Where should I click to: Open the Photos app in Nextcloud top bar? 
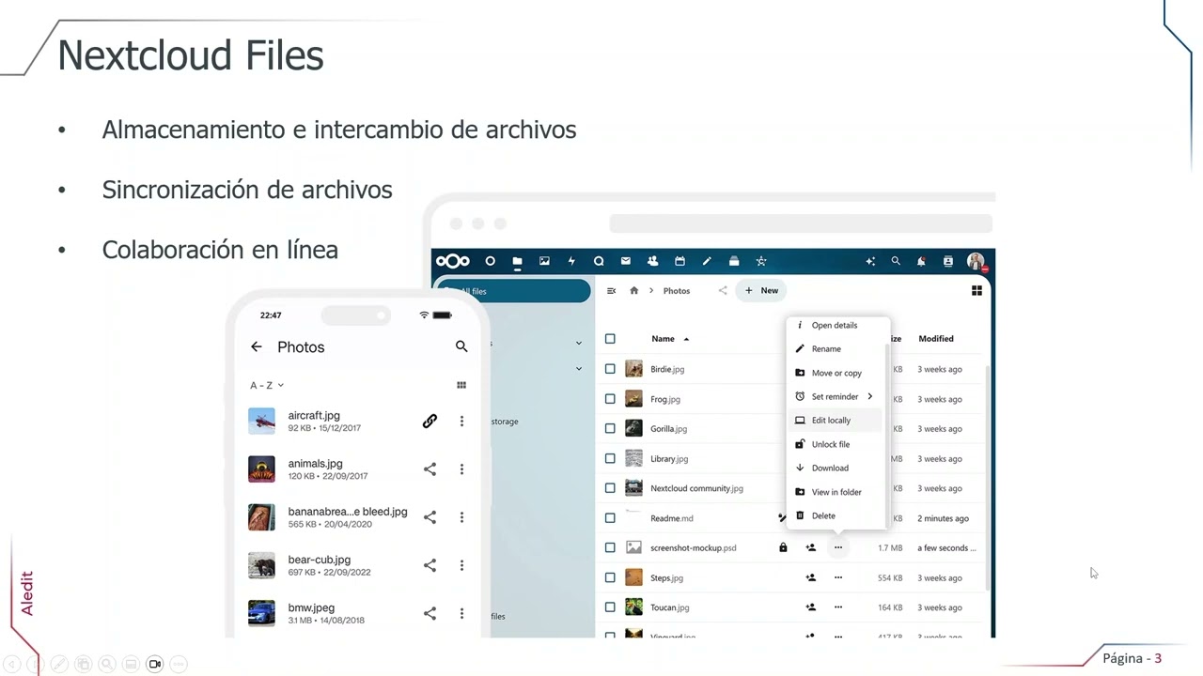(x=544, y=262)
